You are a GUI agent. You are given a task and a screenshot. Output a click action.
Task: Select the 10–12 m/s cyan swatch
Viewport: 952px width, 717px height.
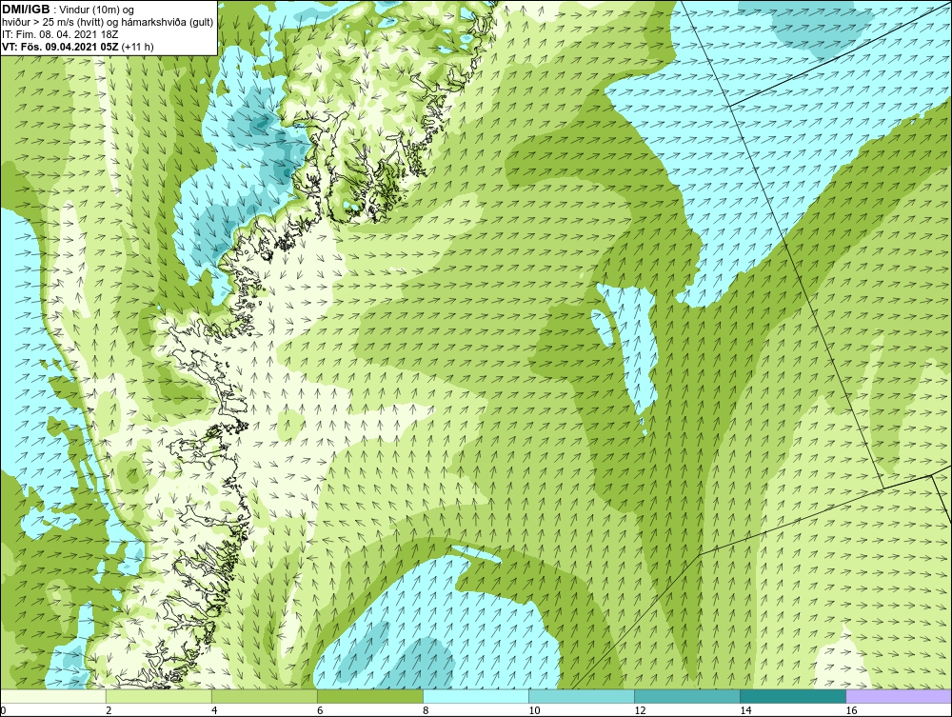point(581,696)
